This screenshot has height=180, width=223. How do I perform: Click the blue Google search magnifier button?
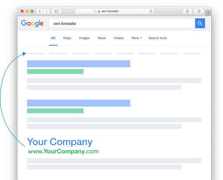click(200, 23)
